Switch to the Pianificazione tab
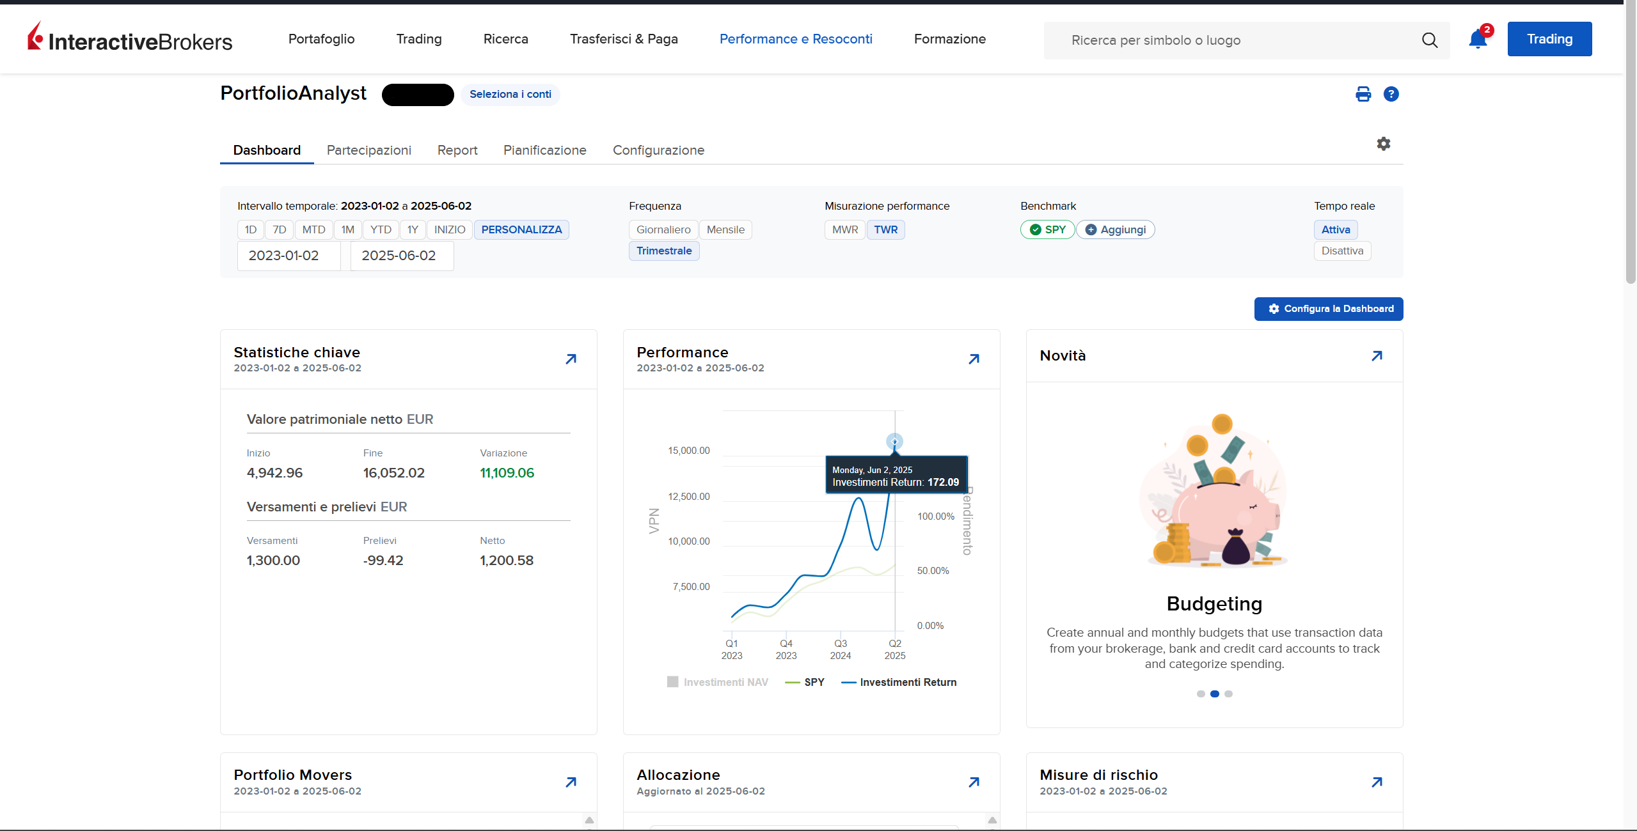 tap(545, 150)
